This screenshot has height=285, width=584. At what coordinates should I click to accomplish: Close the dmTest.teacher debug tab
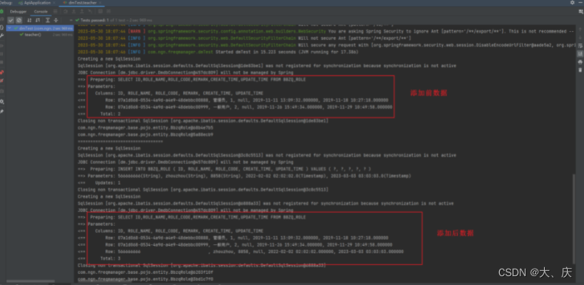(x=100, y=3)
